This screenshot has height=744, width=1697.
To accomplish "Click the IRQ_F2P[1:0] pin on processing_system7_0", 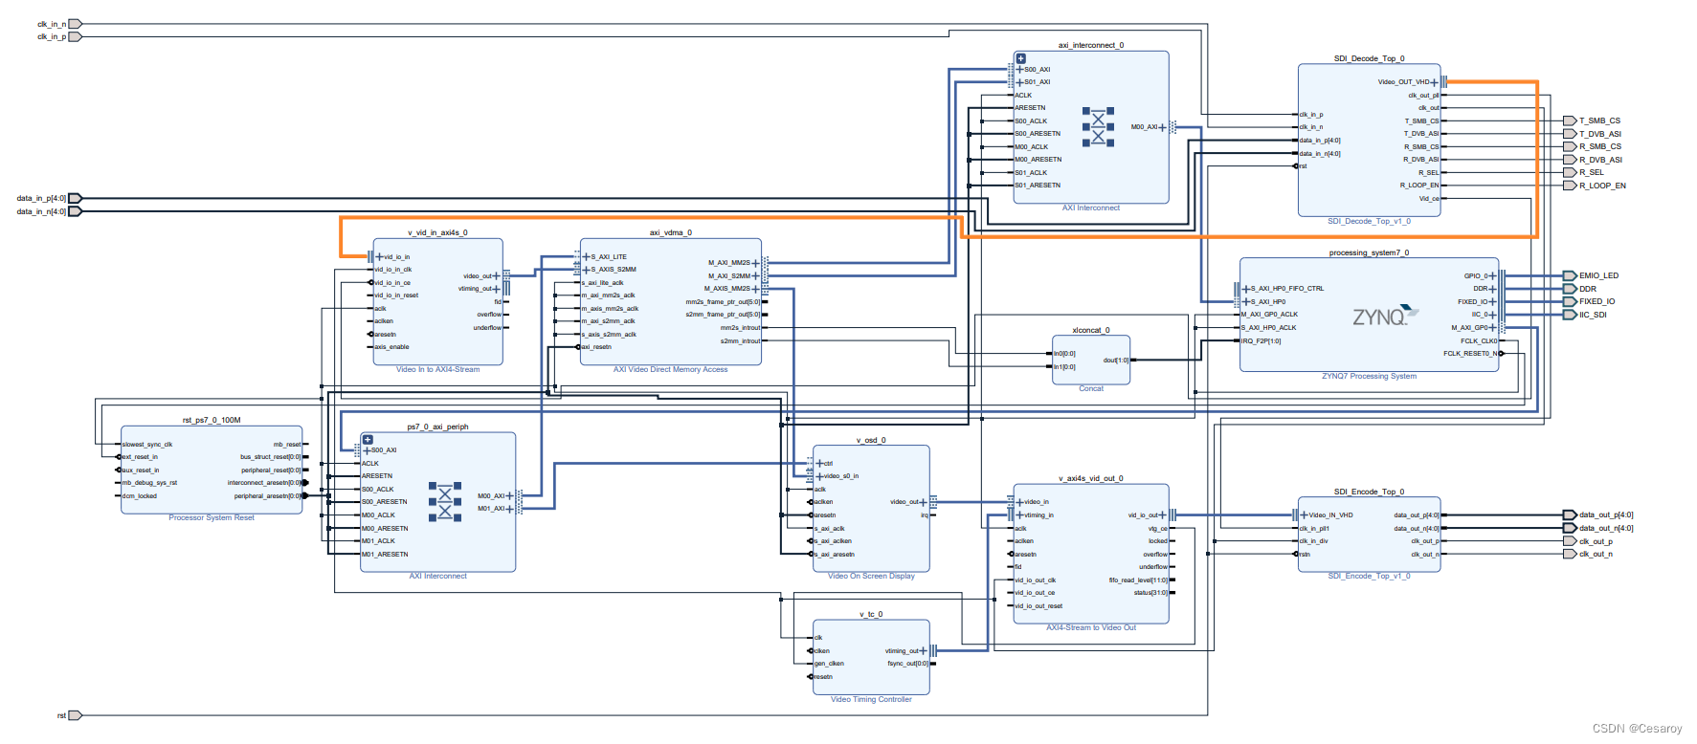I will [x=1261, y=340].
